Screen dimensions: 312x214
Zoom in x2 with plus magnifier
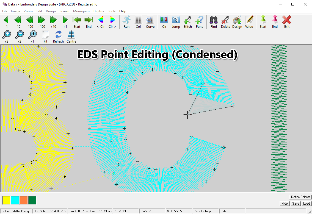(x=7, y=37)
